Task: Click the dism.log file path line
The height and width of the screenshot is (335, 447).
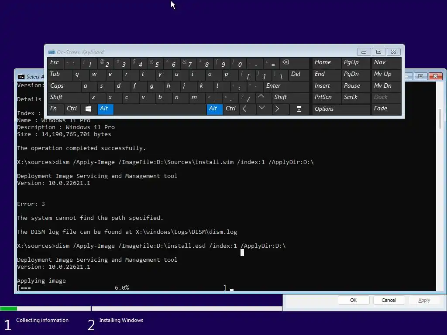Action: pyautogui.click(x=127, y=232)
